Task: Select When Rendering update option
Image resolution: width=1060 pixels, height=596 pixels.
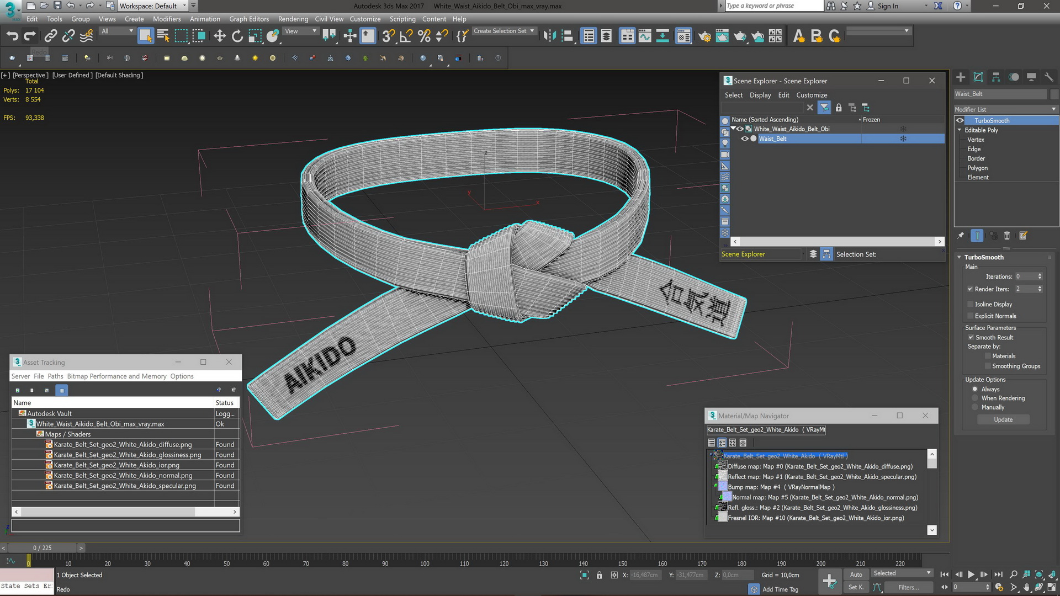Action: pyautogui.click(x=975, y=398)
